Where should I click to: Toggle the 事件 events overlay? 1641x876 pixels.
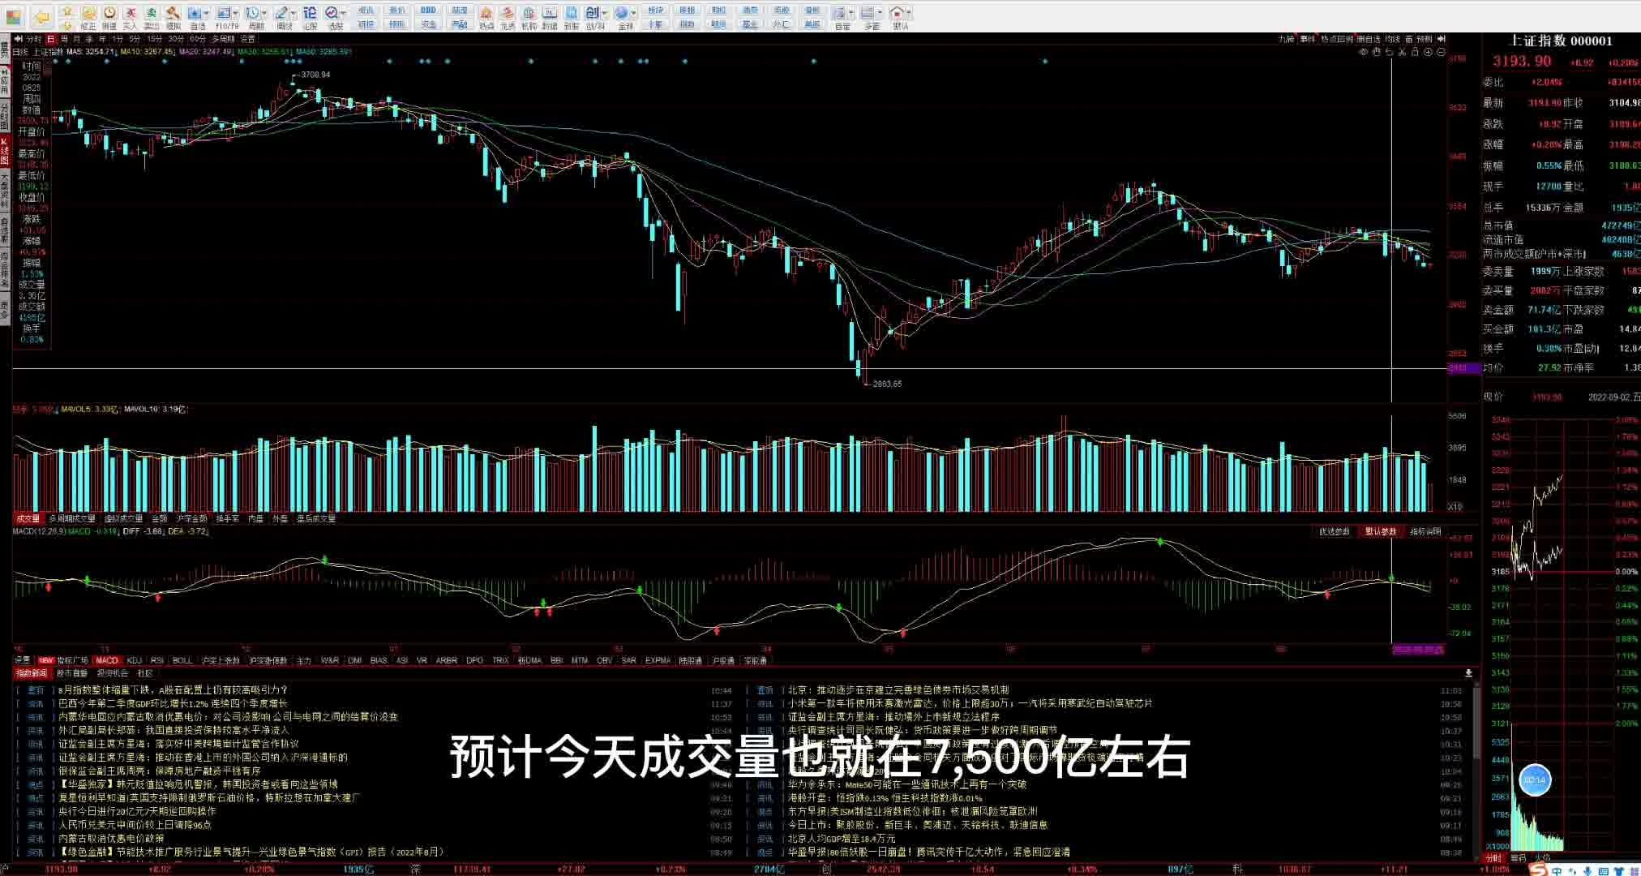pos(1307,39)
